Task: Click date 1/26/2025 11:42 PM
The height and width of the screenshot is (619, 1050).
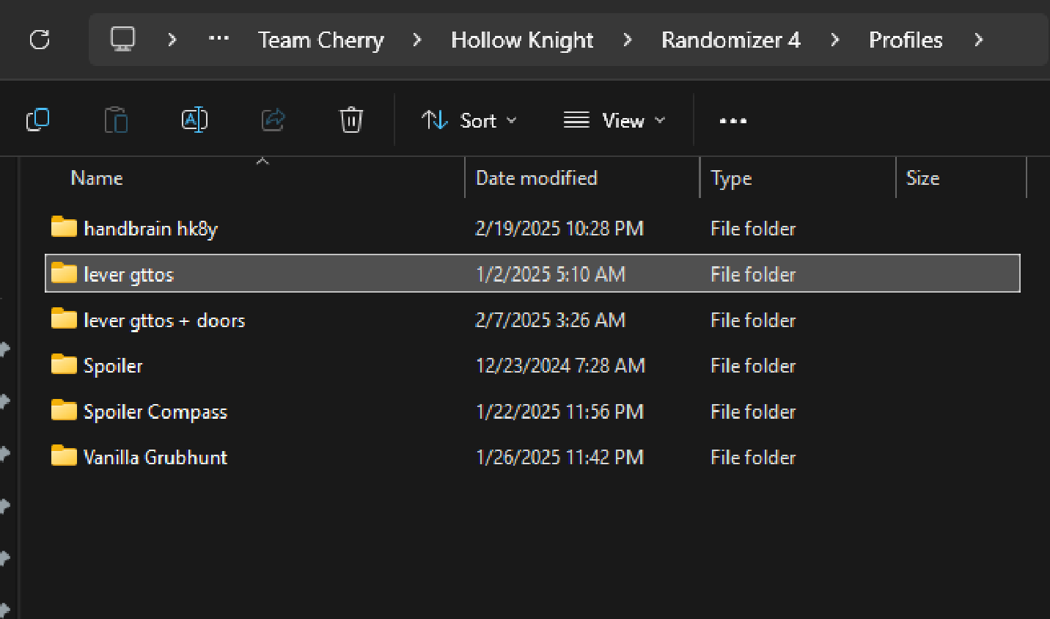Action: [559, 458]
